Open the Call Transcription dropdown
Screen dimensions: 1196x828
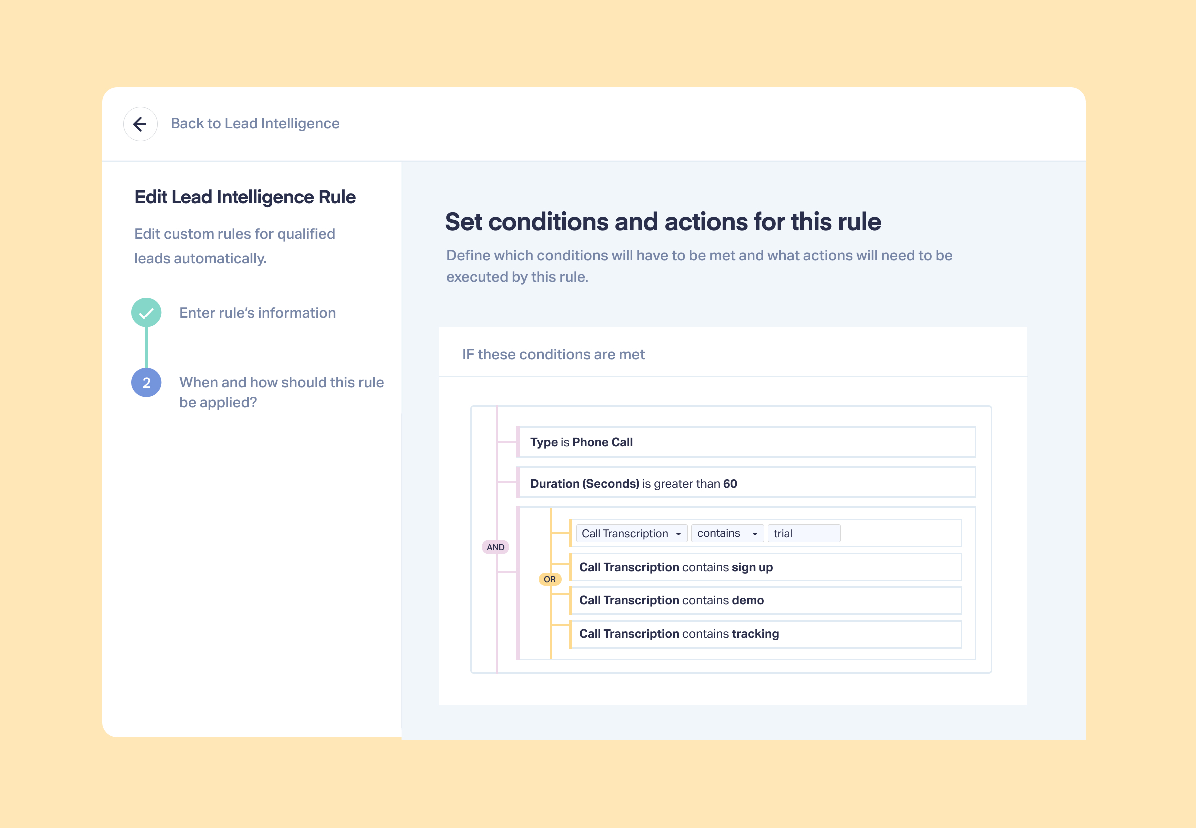(x=631, y=533)
